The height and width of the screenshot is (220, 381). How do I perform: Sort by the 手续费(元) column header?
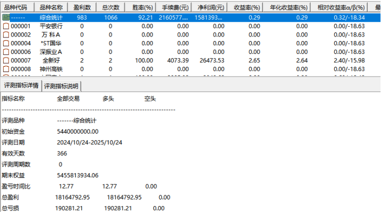pos(174,8)
